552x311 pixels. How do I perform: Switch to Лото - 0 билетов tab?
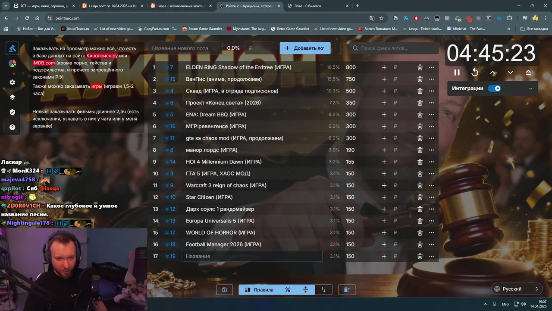318,6
